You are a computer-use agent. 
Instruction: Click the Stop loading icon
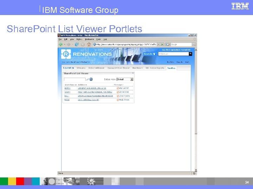83,44
